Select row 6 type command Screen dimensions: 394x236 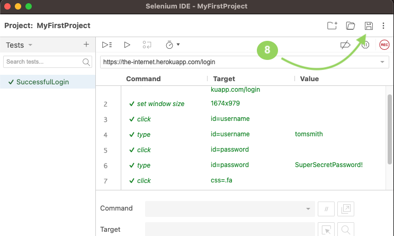click(x=144, y=165)
